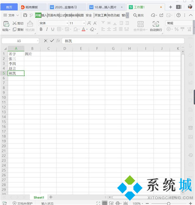Select cell B1 containing 图片
Viewport: 195px width, 205px height.
(x=32, y=54)
